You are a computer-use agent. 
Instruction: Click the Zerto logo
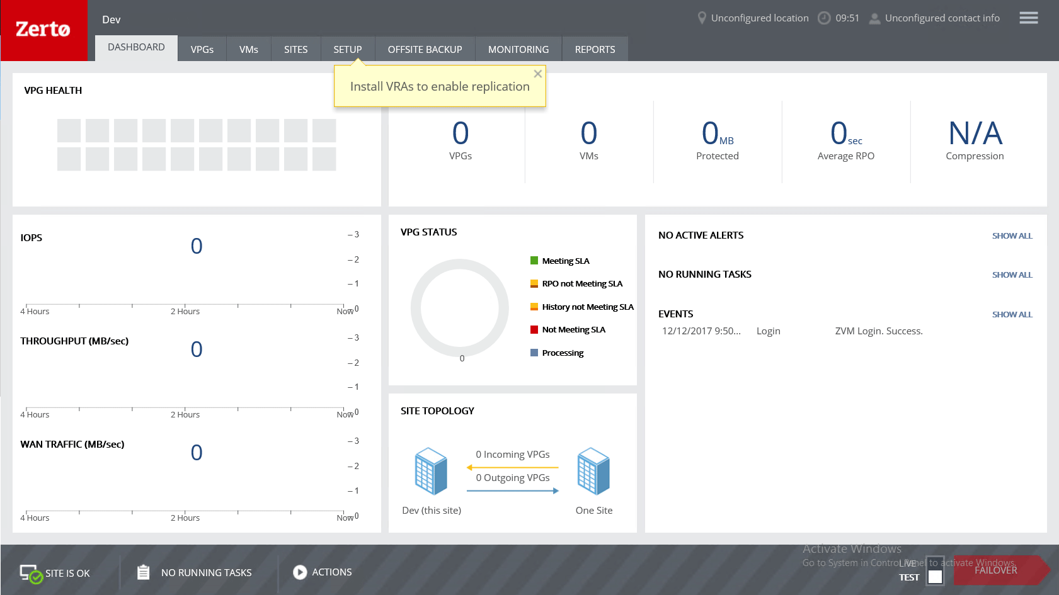pos(43,30)
